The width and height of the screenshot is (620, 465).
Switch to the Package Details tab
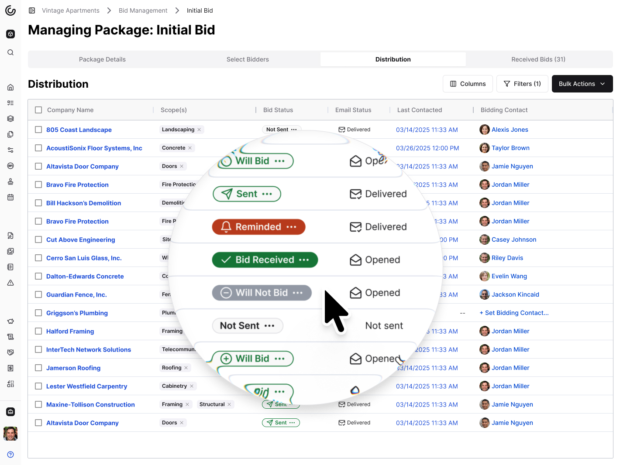[102, 59]
